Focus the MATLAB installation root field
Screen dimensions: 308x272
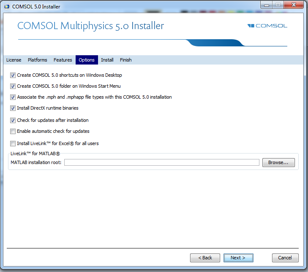[x=162, y=163]
